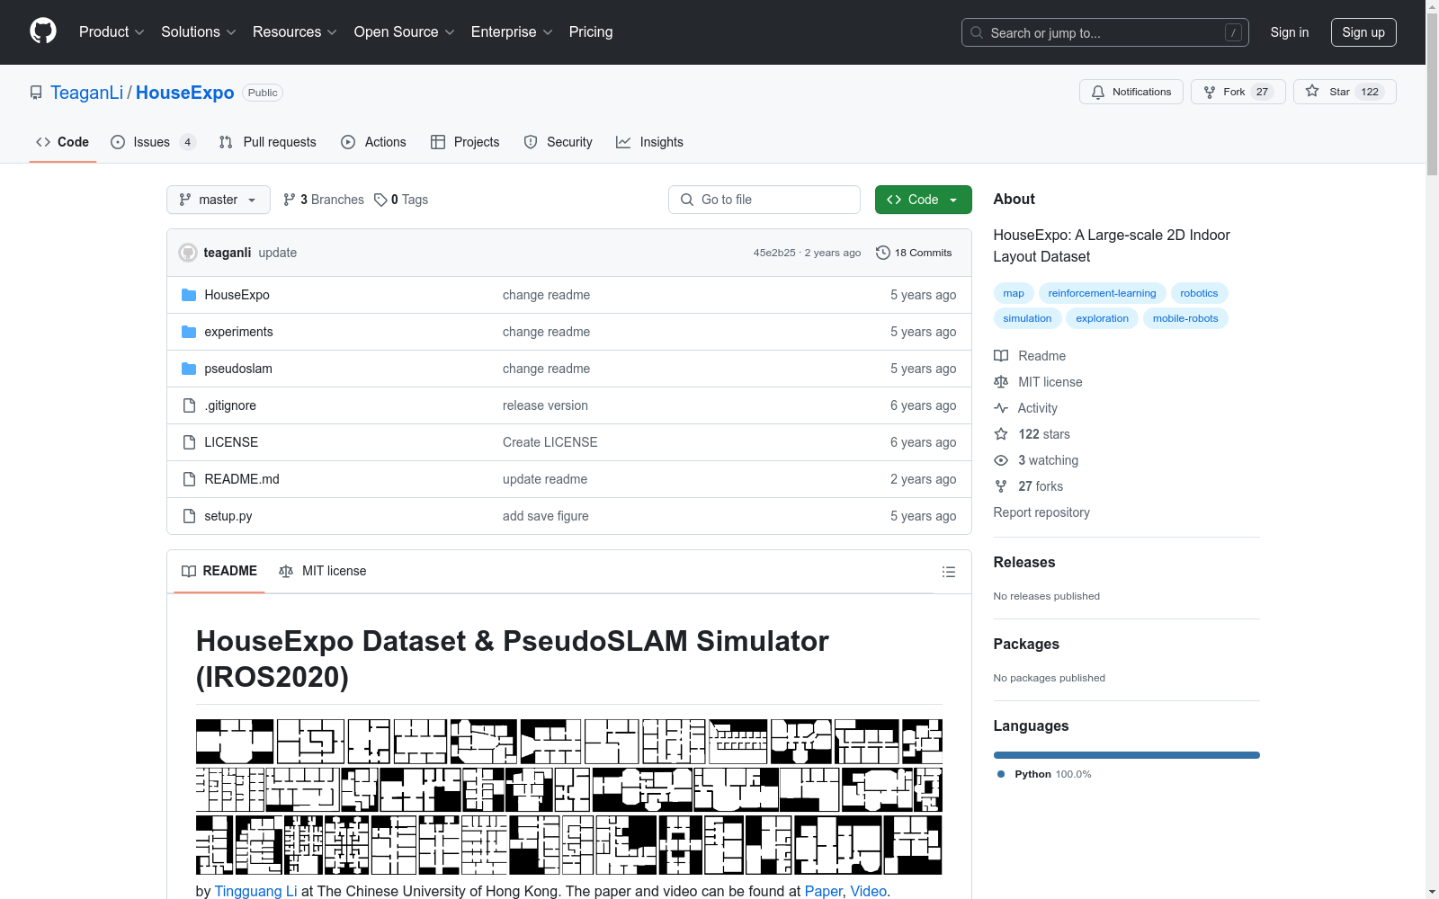Viewport: 1439px width, 899px height.
Task: Click the Report repository link
Action: pos(1041,512)
